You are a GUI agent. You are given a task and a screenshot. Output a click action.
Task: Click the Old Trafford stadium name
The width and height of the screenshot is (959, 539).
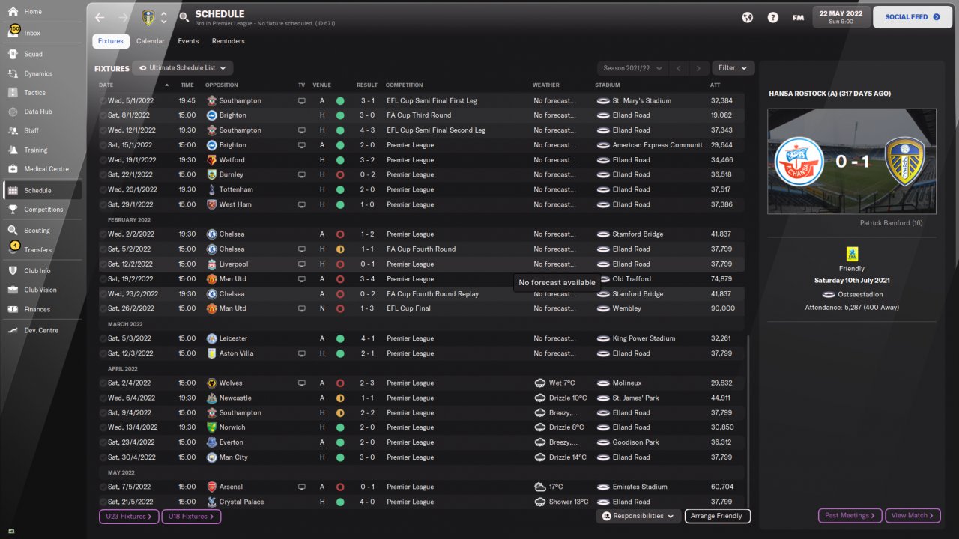(633, 278)
